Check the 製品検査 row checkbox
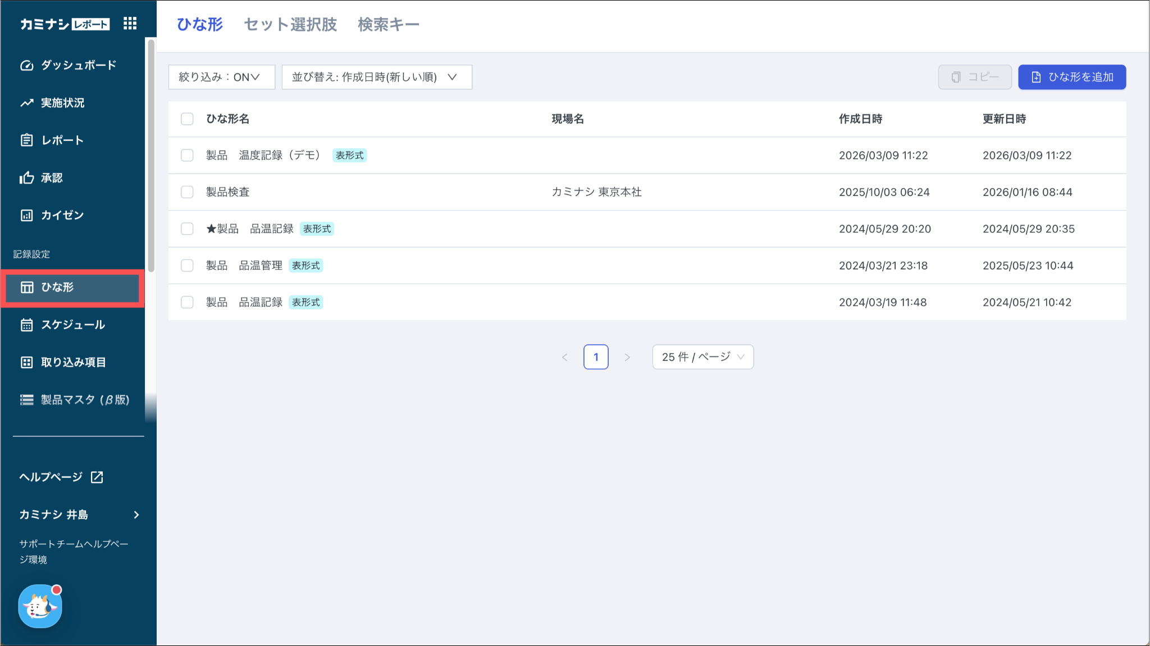This screenshot has width=1150, height=646. (187, 192)
